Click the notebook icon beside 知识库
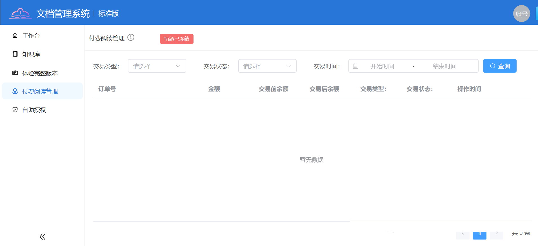538x246 pixels. [15, 54]
